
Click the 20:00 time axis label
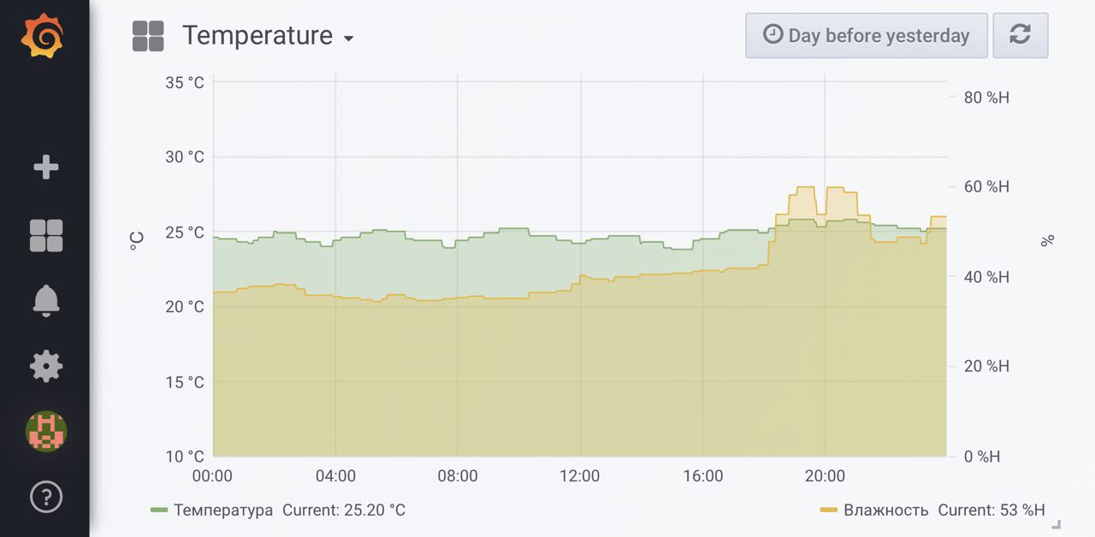[825, 476]
